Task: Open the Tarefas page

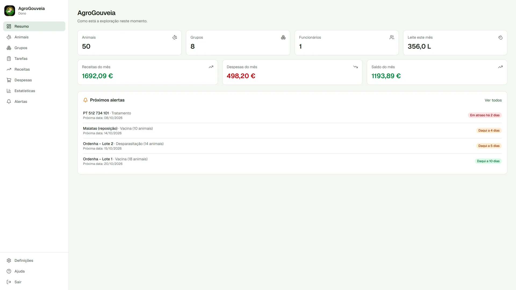Action: click(34, 59)
